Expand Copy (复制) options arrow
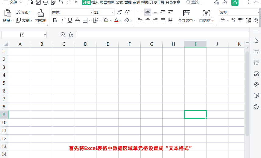261x158 pixels. coord(31,20)
